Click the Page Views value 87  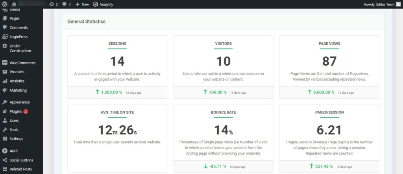(329, 62)
